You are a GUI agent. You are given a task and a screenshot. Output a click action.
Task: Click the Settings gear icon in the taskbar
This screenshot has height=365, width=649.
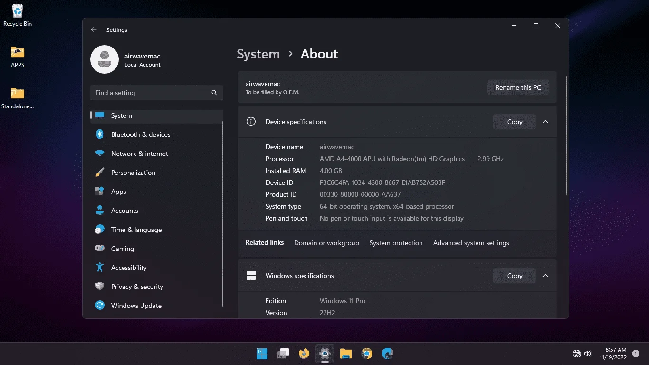[325, 354]
